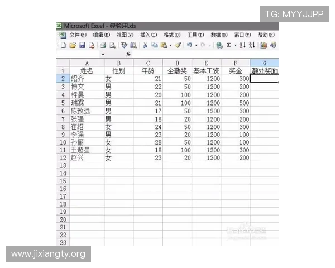The width and height of the screenshot is (335, 268).
Task: Select column B header
Action: pyautogui.click(x=119, y=63)
